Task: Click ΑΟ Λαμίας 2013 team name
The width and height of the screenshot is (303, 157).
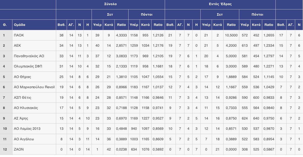Action: 27,129
